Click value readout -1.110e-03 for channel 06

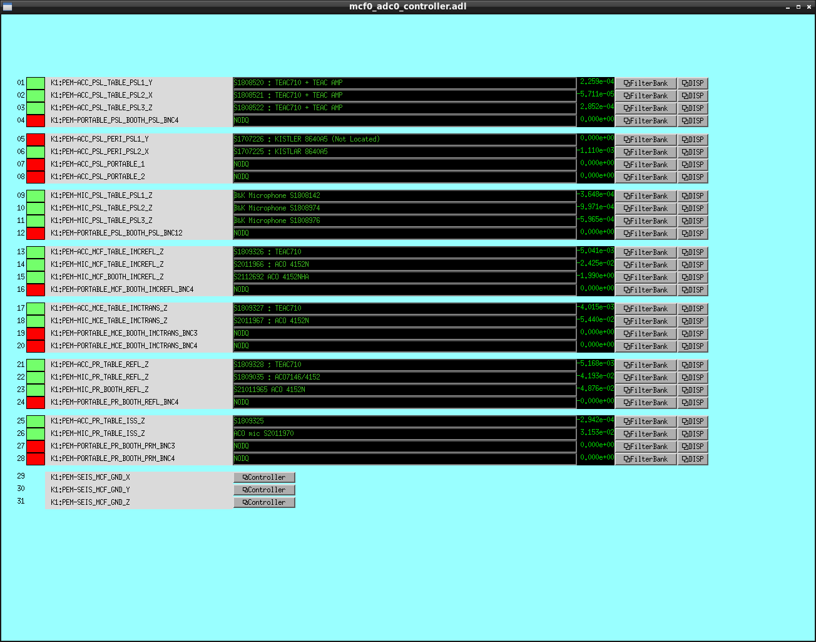[x=596, y=151]
